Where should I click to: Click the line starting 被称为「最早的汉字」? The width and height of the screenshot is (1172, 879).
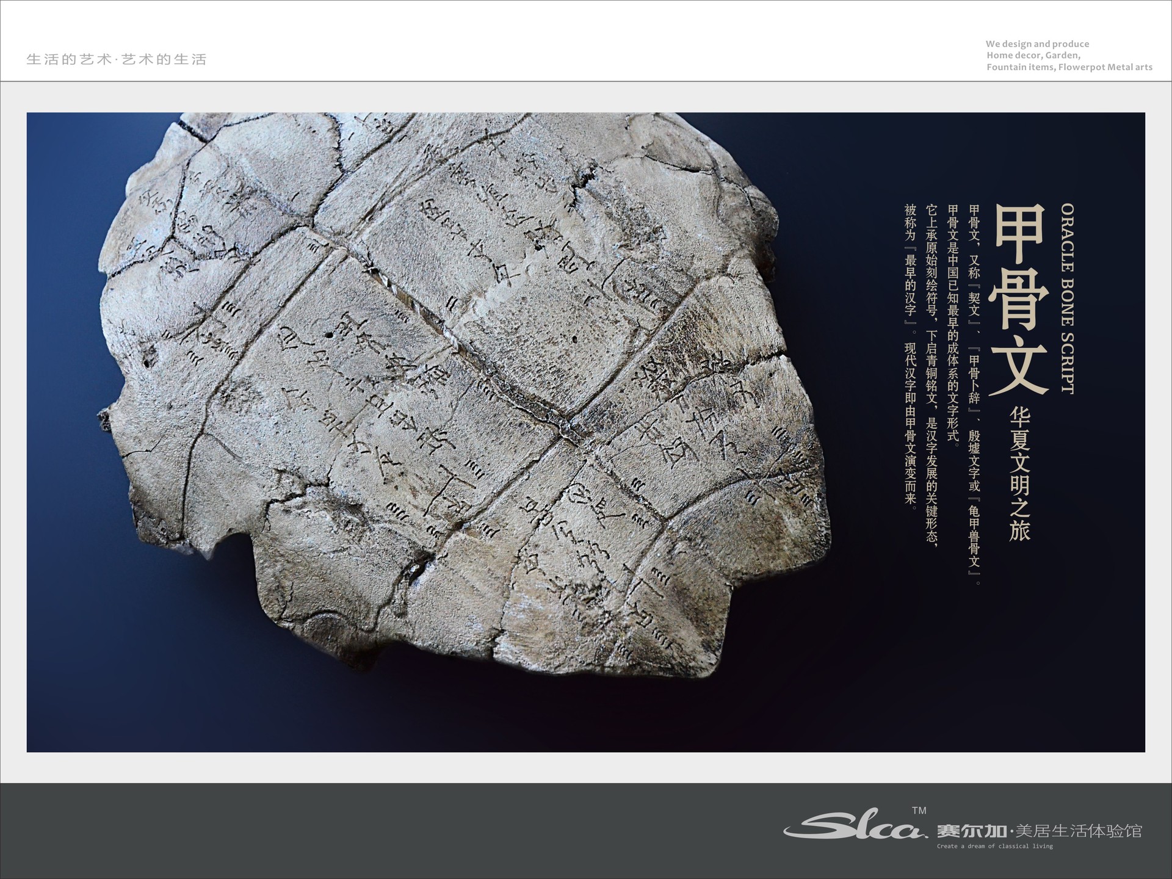pos(910,356)
